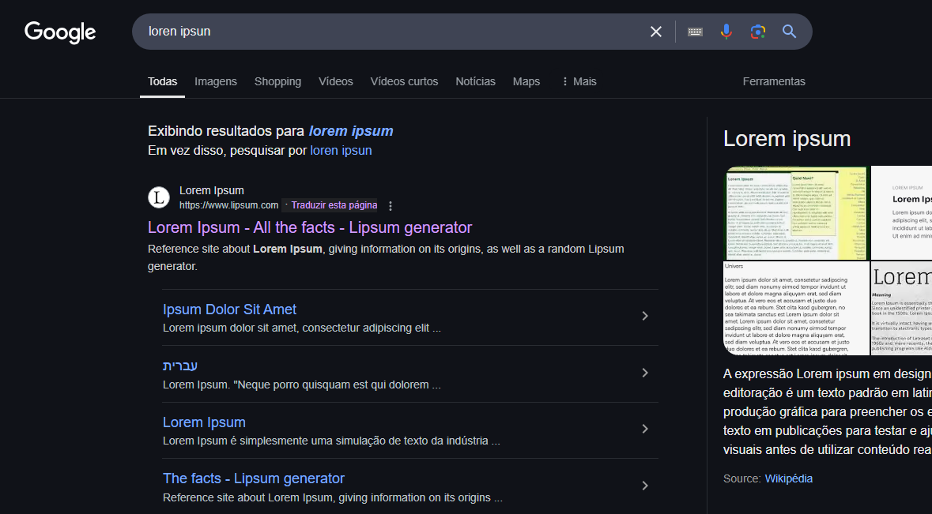This screenshot has height=514, width=932.
Task: Clear the search box text
Action: click(655, 32)
